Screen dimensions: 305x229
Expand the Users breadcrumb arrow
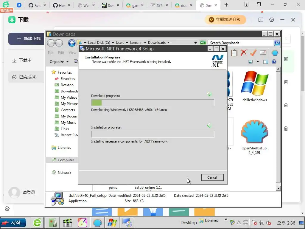tap(127, 43)
